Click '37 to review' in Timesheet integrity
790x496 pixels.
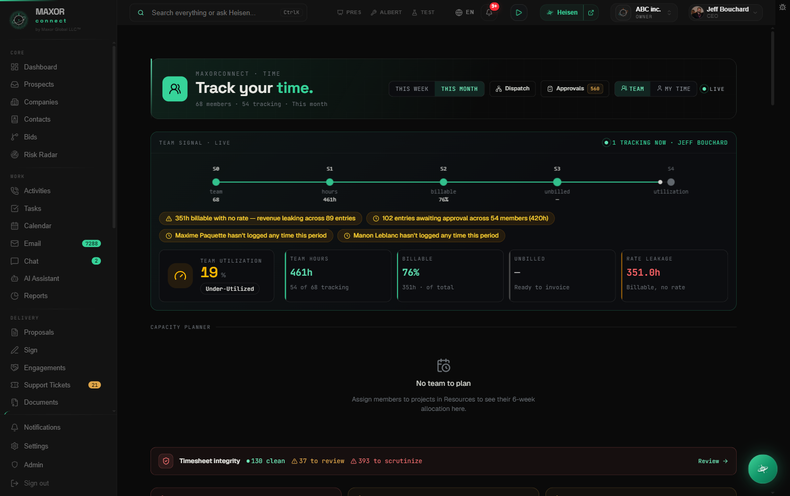pos(318,461)
